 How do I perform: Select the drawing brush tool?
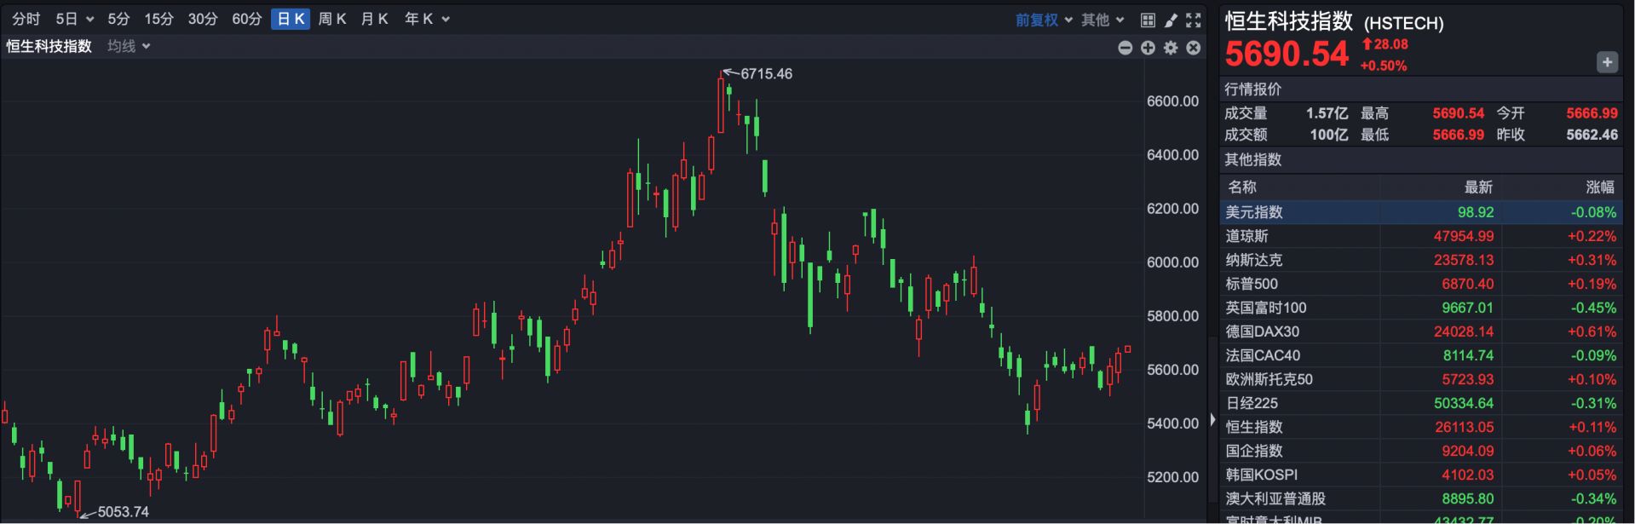point(1171,20)
